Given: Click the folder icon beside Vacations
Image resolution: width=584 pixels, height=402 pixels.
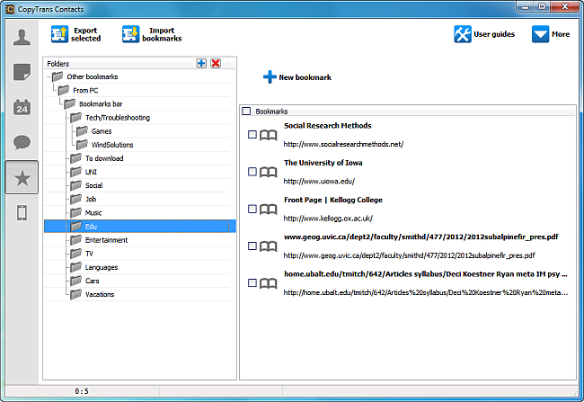Looking at the screenshot, I should pyautogui.click(x=75, y=294).
